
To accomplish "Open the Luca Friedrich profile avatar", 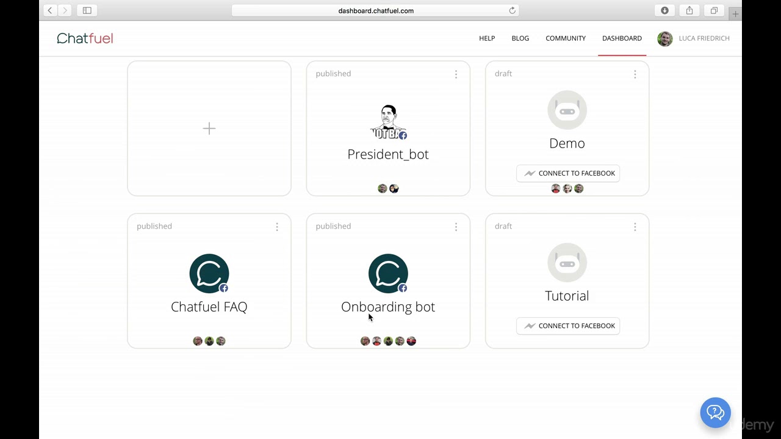I will [x=665, y=38].
